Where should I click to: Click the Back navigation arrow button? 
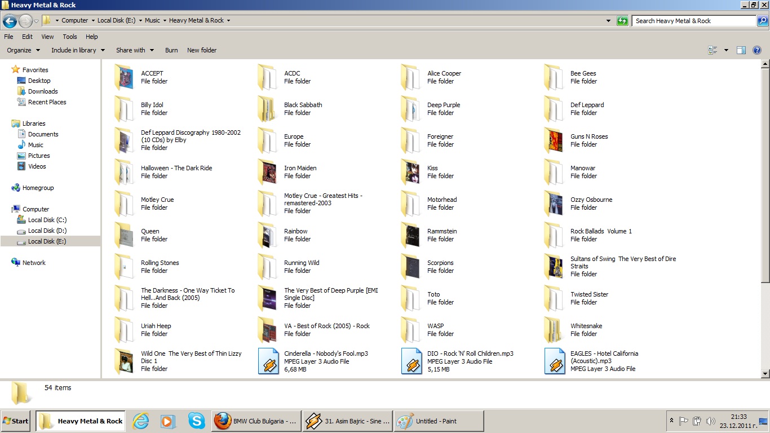10,21
